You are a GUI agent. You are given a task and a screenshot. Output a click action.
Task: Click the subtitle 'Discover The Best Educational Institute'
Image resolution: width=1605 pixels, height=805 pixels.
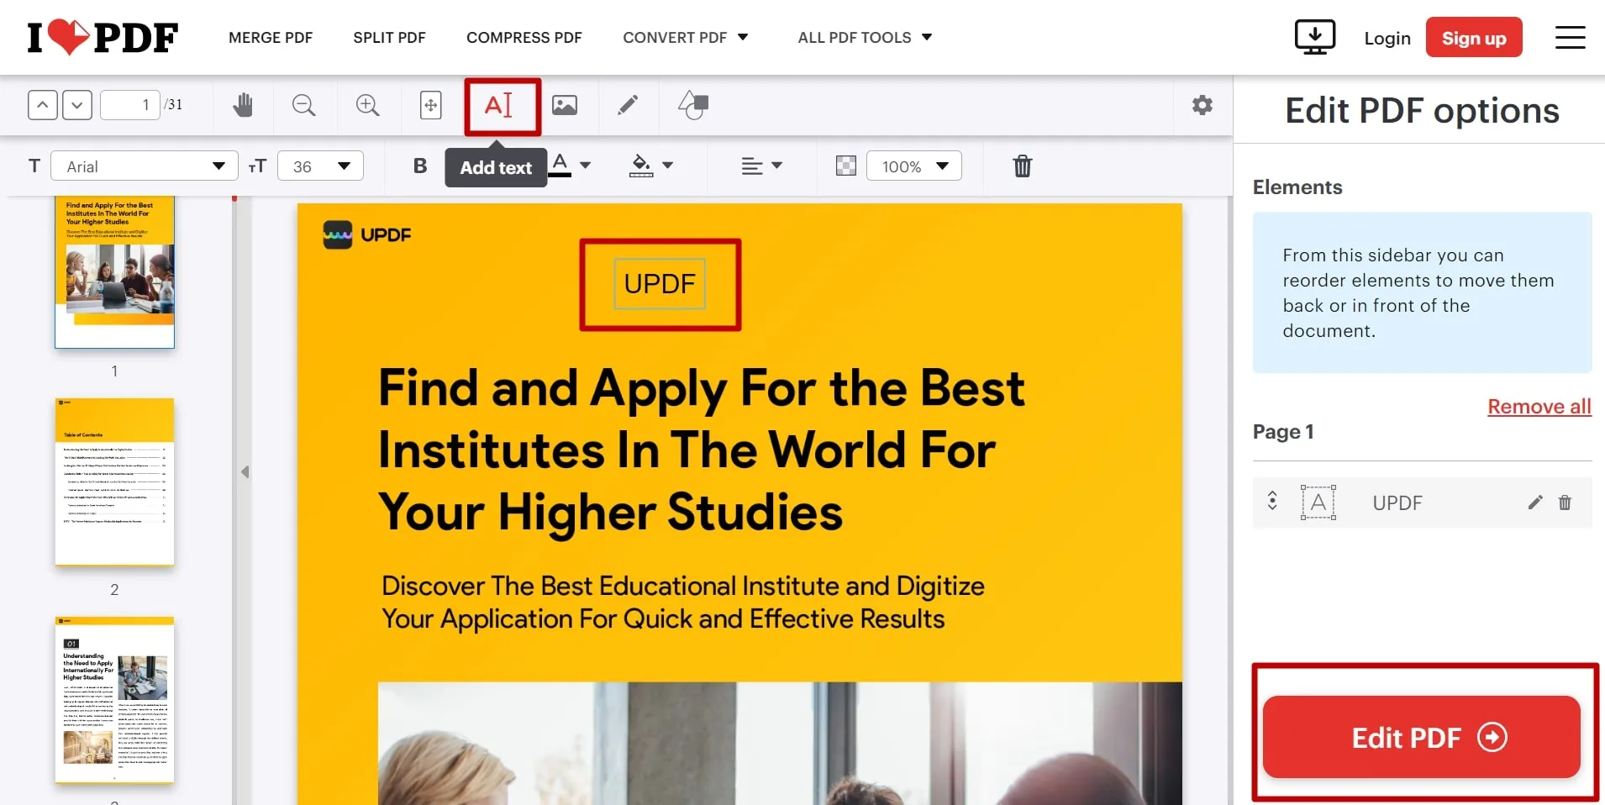[x=683, y=586]
